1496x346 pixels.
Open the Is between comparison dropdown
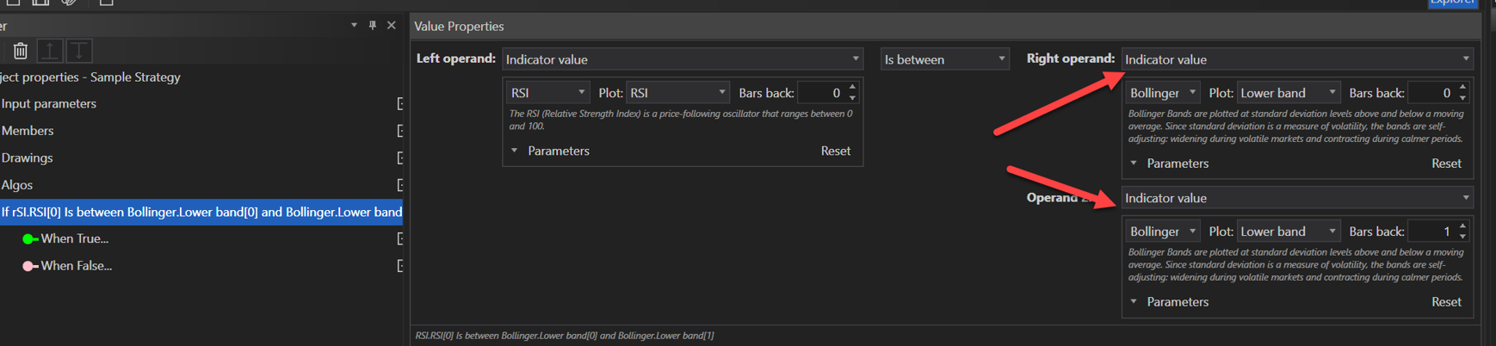click(944, 59)
